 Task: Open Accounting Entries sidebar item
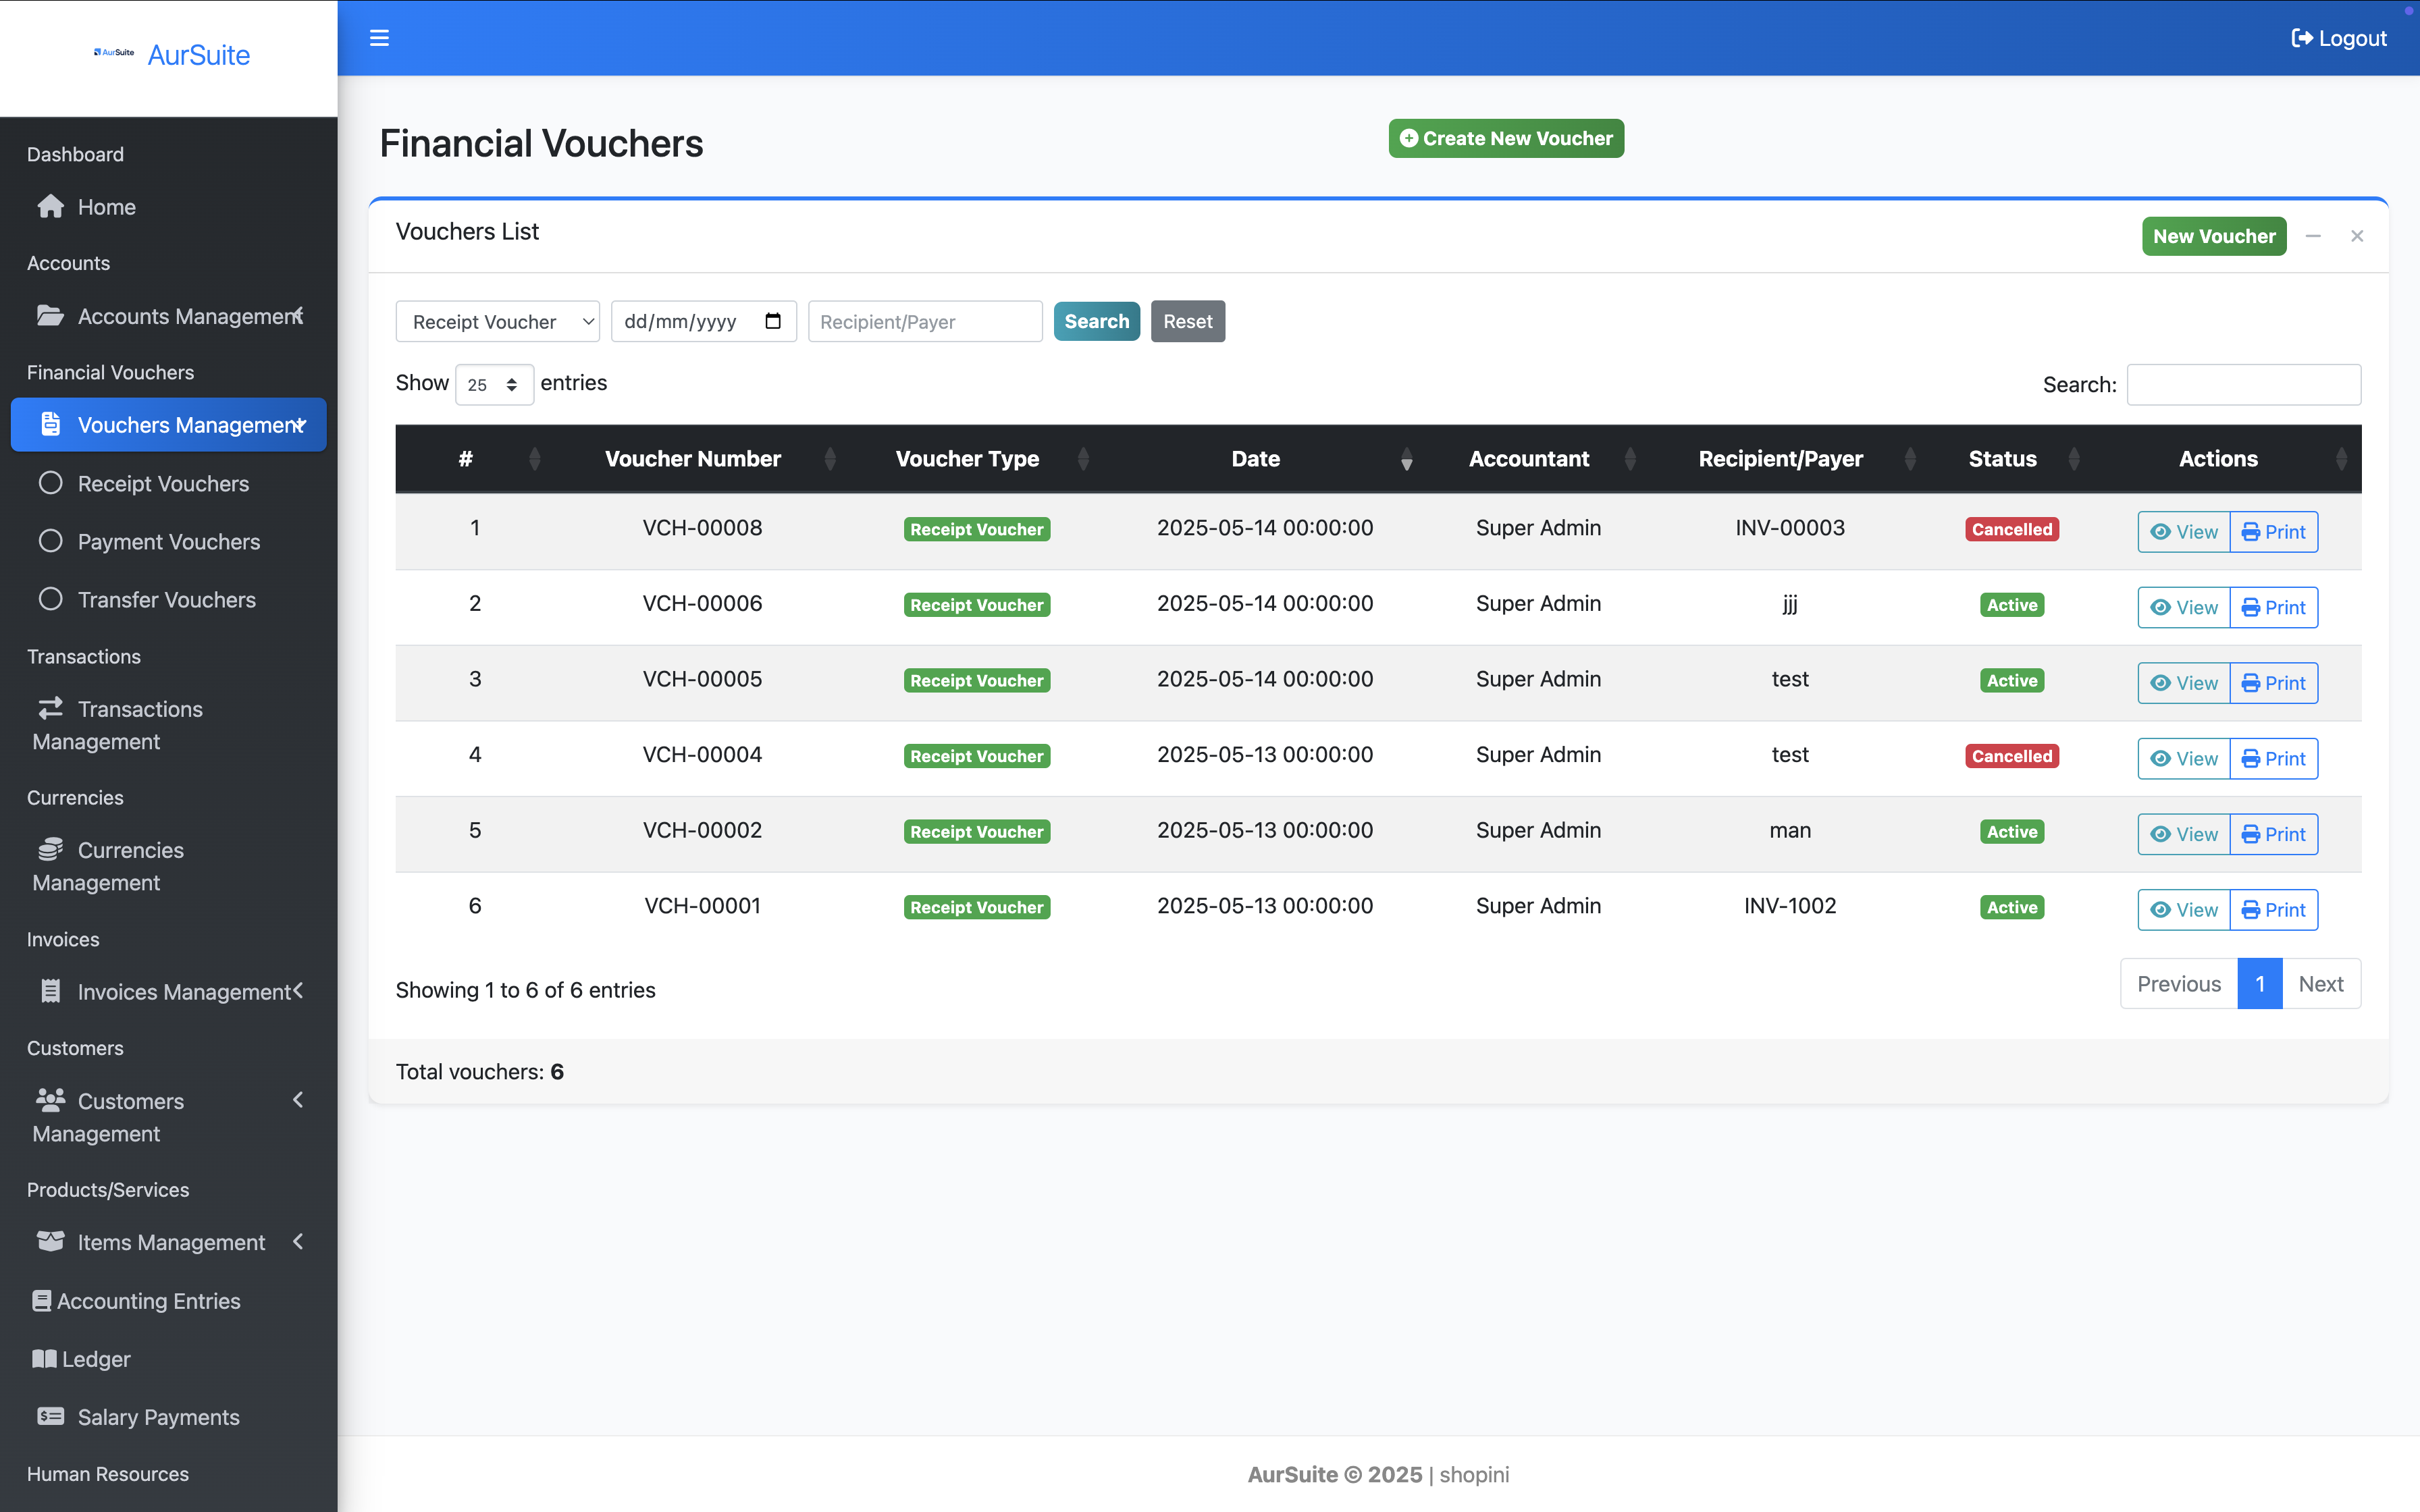[148, 1301]
